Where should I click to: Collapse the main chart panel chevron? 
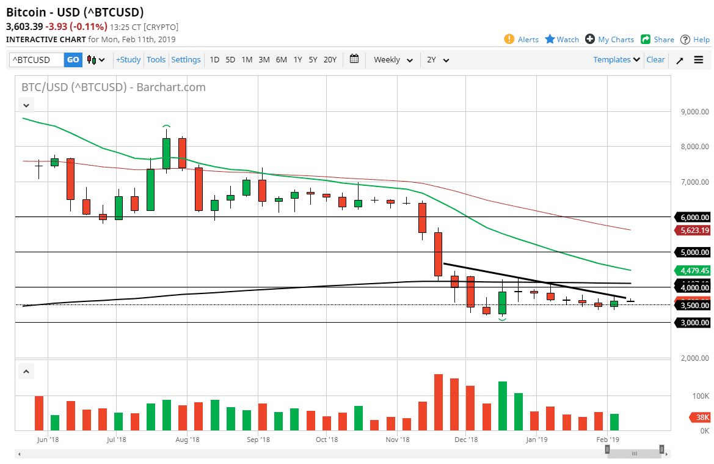point(26,105)
